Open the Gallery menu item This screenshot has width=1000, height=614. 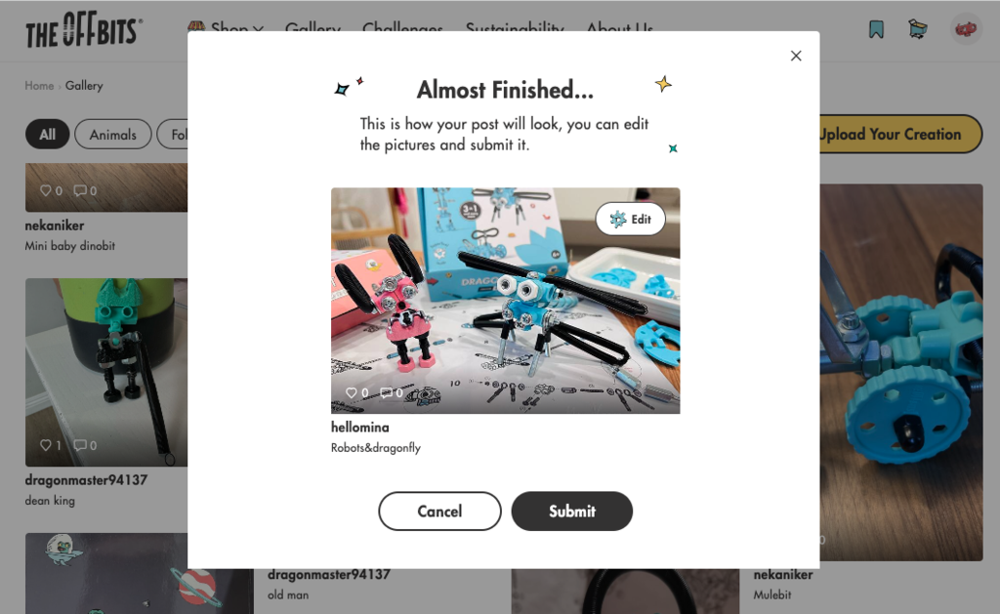(x=312, y=29)
